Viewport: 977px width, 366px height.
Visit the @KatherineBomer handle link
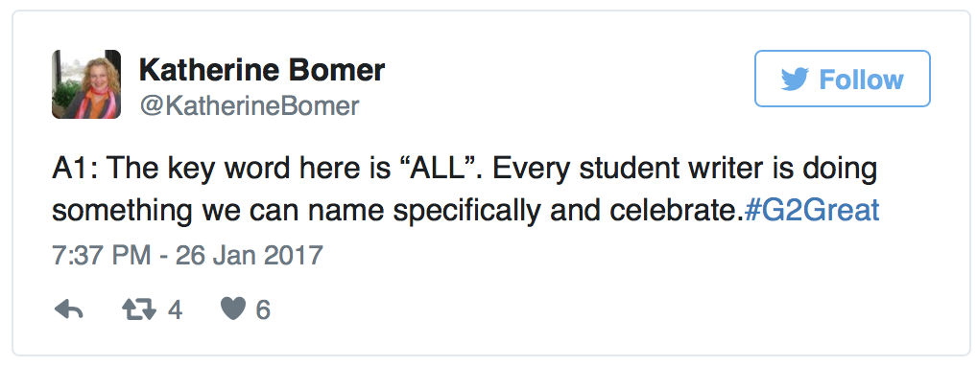pyautogui.click(x=250, y=105)
